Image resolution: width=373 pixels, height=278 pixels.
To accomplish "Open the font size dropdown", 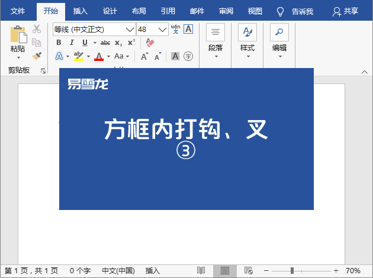I will tap(162, 30).
